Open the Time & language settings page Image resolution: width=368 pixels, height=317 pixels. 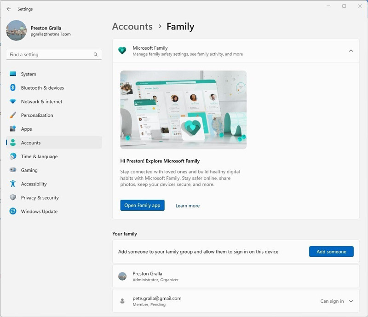39,156
